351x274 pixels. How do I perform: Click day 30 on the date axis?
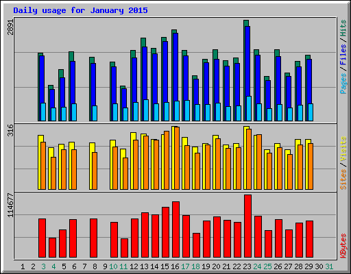tap(319, 266)
